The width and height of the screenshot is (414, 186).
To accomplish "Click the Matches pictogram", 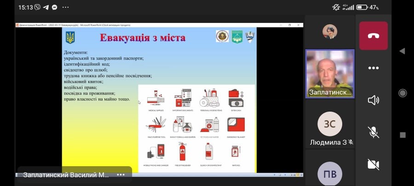I will click(x=236, y=152).
